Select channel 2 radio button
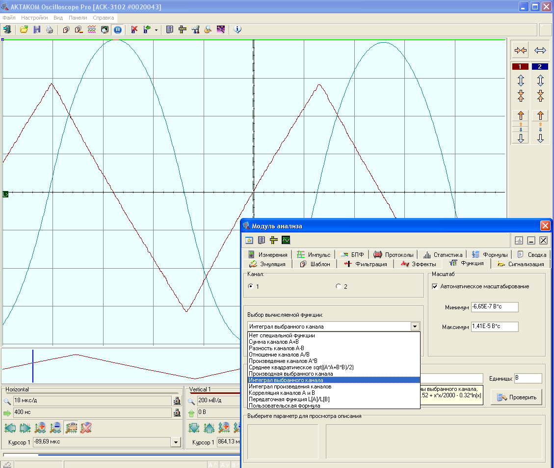 tap(338, 287)
